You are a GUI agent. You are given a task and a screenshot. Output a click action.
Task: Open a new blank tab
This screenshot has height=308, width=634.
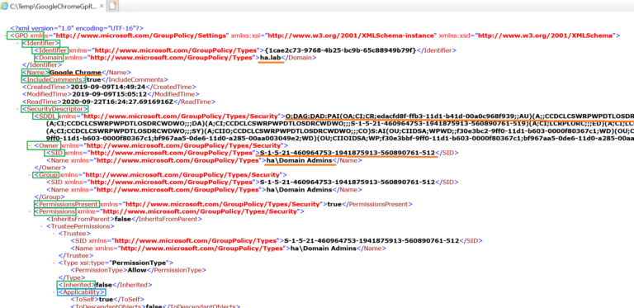click(x=113, y=6)
